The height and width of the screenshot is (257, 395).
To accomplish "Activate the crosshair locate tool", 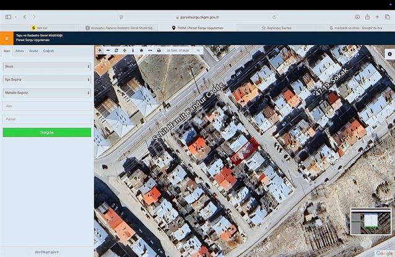I will click(x=124, y=50).
